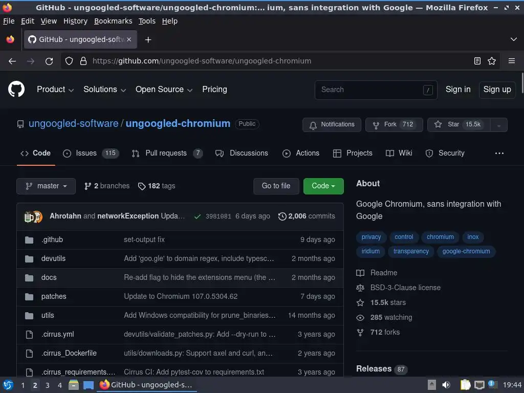Open ungoogled-software owner link

click(x=74, y=124)
